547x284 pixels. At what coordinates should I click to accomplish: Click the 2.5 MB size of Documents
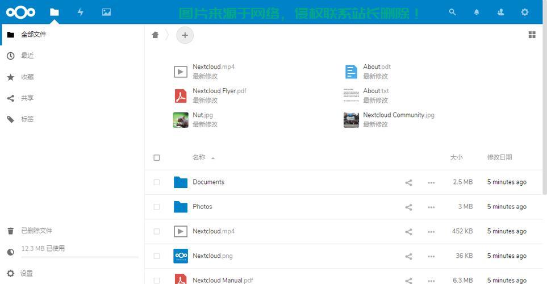coord(463,182)
